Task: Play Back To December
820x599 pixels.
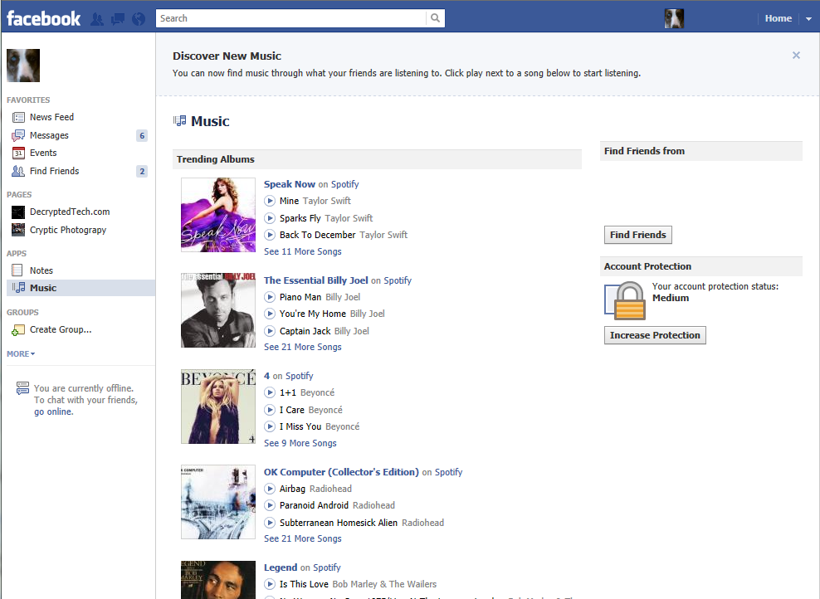Action: coord(270,235)
